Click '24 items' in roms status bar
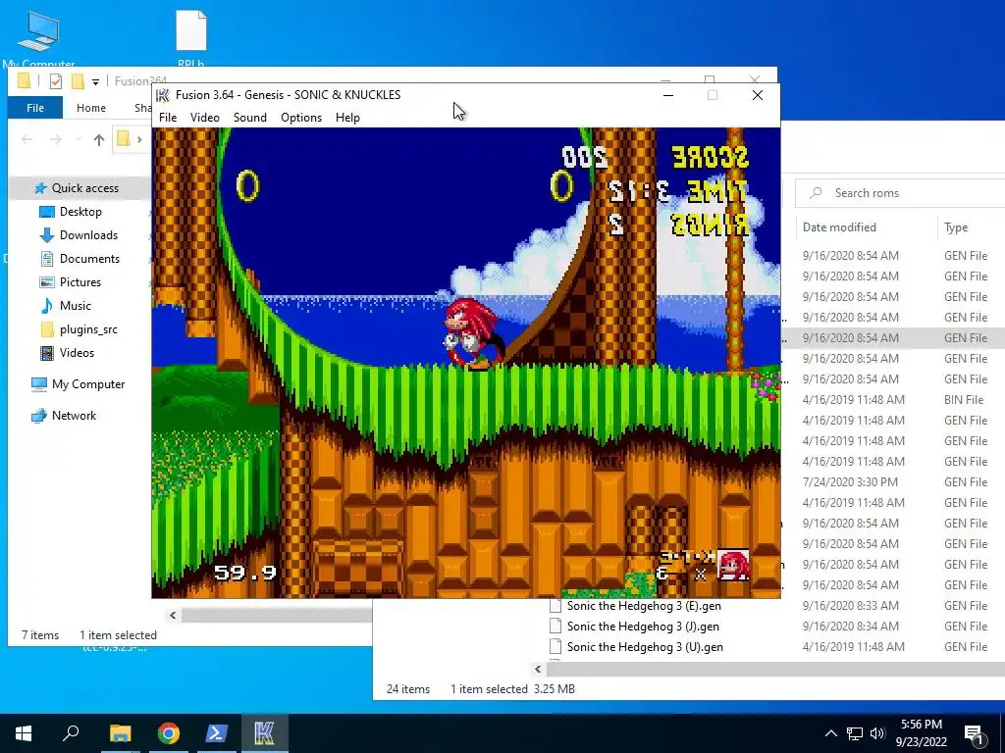The width and height of the screenshot is (1005, 753). (407, 689)
